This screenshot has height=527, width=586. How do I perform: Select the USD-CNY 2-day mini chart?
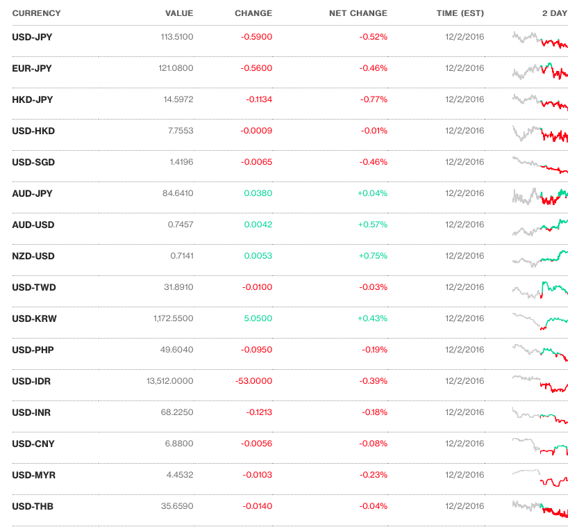click(540, 445)
